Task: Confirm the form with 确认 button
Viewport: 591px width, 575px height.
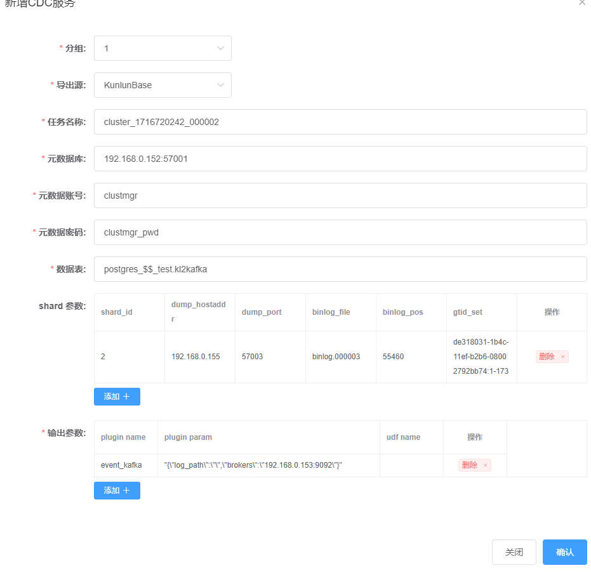Action: click(x=564, y=552)
